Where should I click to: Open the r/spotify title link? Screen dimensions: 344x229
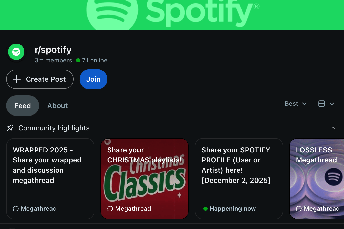[53, 50]
